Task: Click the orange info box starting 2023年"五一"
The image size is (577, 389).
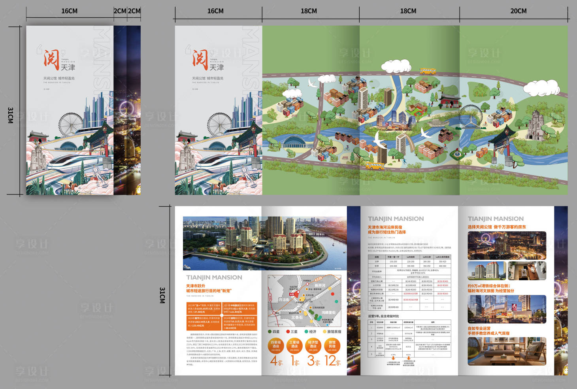Action: [x=204, y=308]
